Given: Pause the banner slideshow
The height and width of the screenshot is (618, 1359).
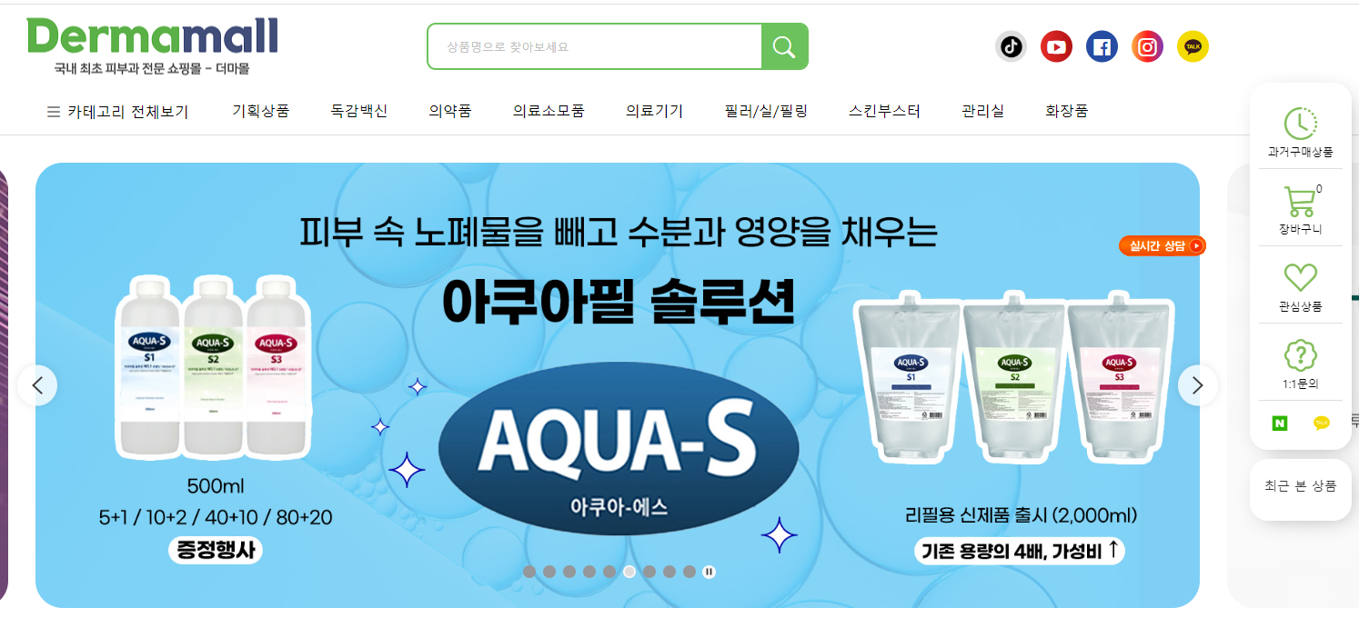Looking at the screenshot, I should (x=710, y=572).
